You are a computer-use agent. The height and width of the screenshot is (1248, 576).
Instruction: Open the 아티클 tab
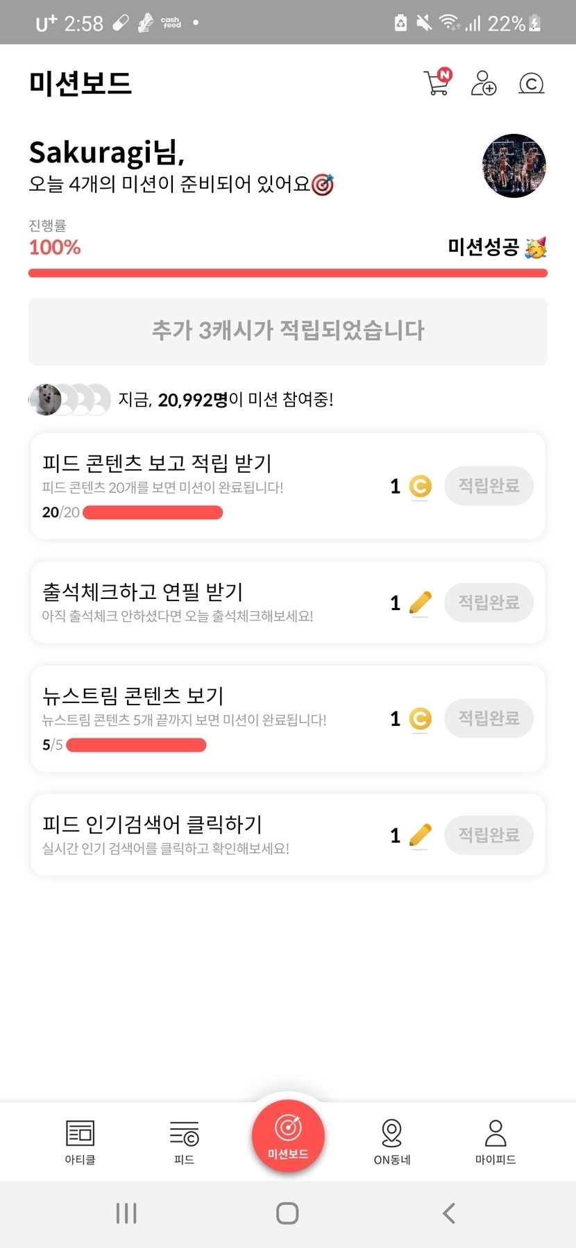tap(80, 1141)
